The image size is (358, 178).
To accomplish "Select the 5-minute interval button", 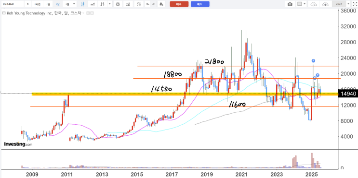I will (28, 4).
